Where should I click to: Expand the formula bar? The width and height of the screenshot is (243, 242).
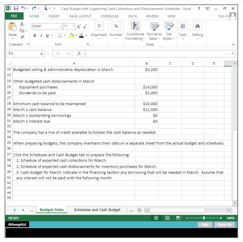pos(233,53)
